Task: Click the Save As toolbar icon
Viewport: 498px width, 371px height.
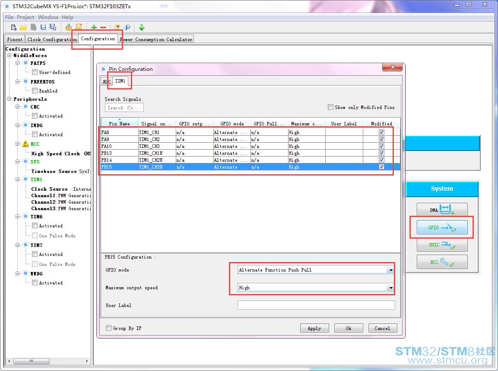Action: pos(53,27)
